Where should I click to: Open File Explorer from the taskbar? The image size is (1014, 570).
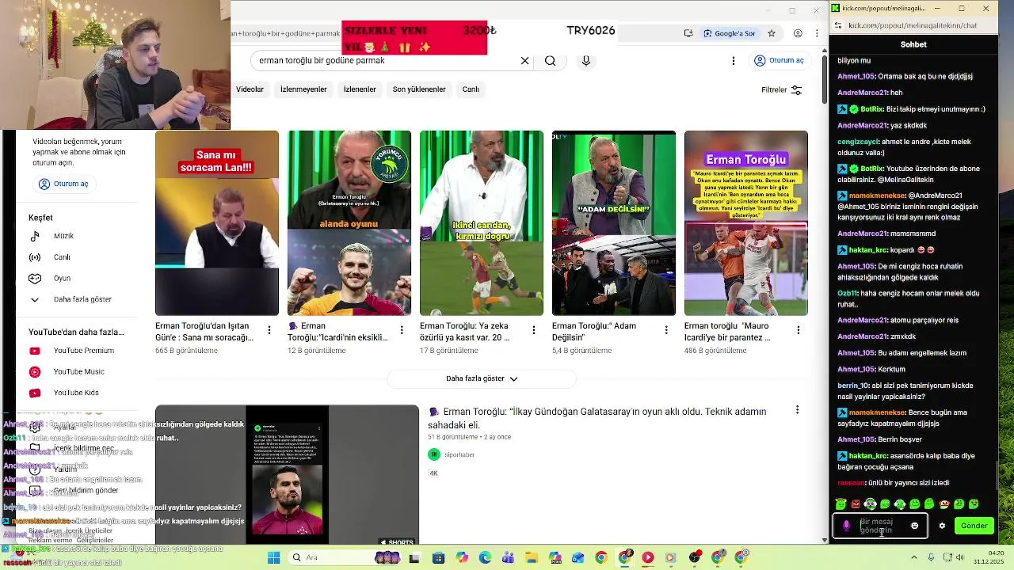point(532,557)
